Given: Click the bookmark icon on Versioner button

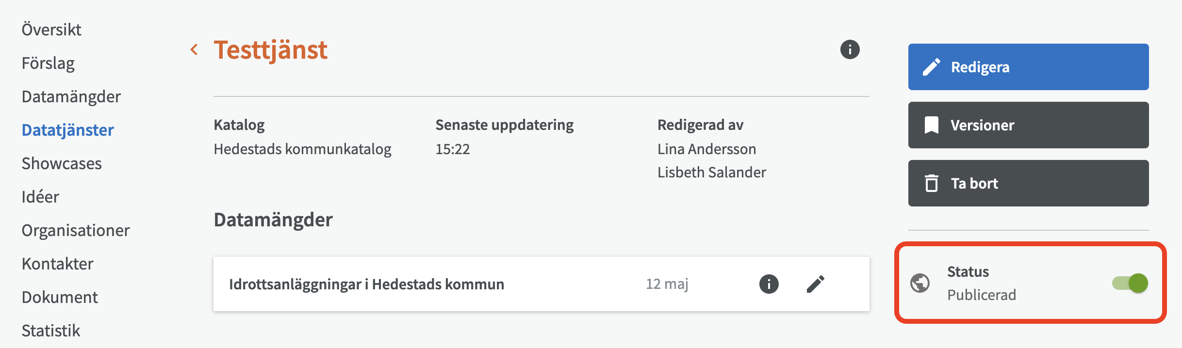Looking at the screenshot, I should click(x=932, y=125).
